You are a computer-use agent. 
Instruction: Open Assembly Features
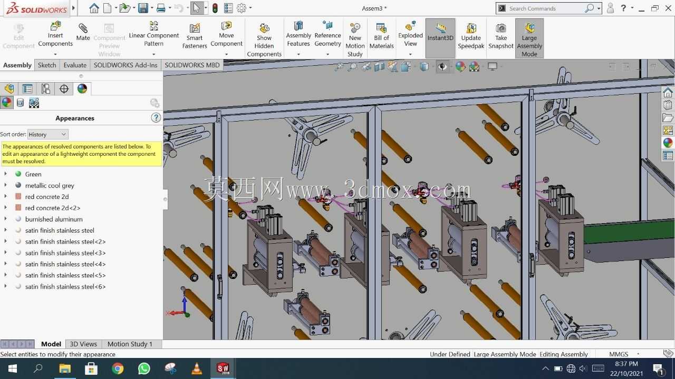[x=298, y=34]
